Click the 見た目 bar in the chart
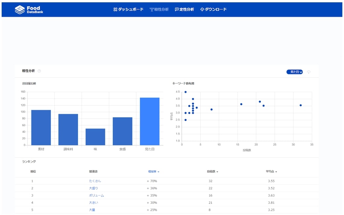344x215 pixels. point(149,121)
